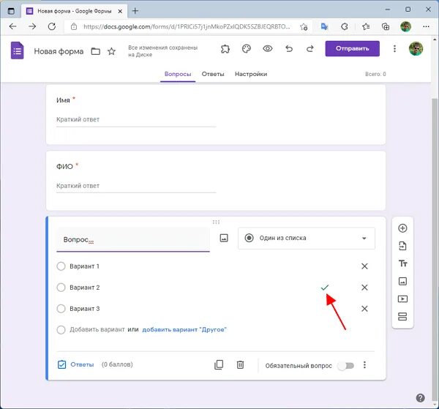Image resolution: width=439 pixels, height=409 pixels.
Task: Select radio button Вариант 2
Action: point(61,288)
